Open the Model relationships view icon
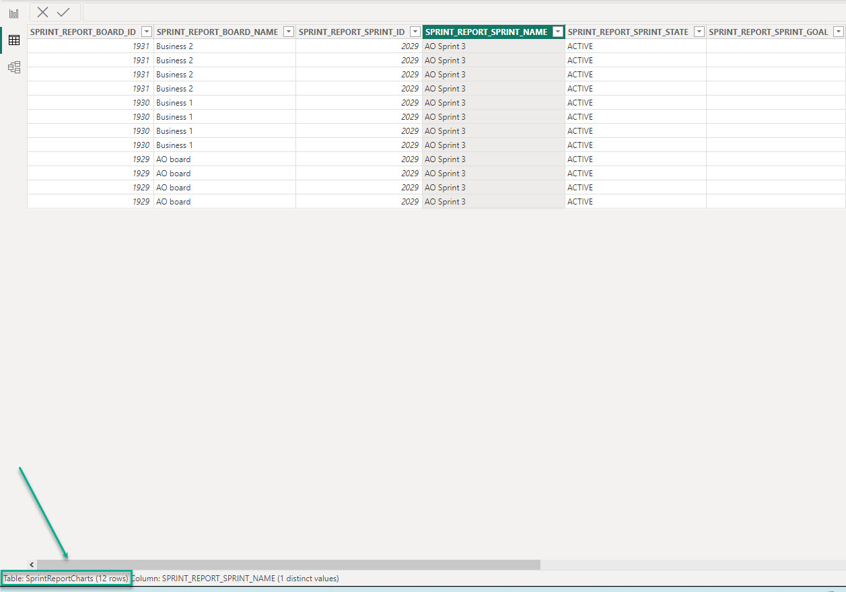This screenshot has height=592, width=846. (x=13, y=67)
